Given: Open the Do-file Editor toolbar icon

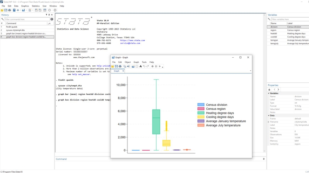Looking at the screenshot, I should point(30,10).
